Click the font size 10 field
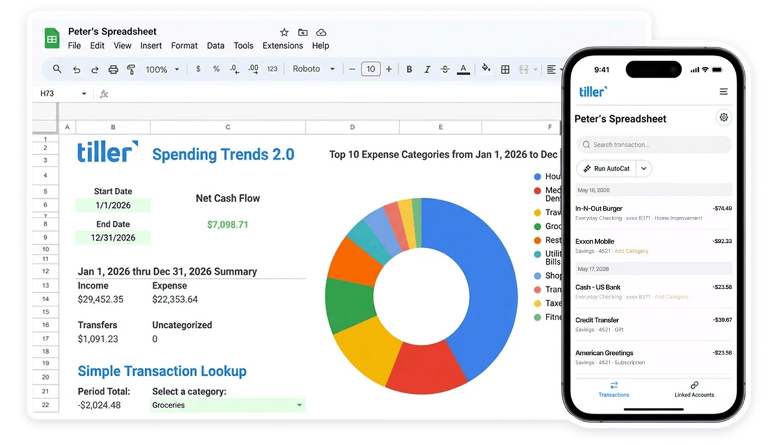778x445 pixels. (x=370, y=69)
